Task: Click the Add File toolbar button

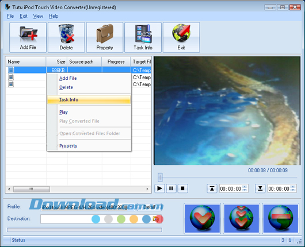Action: tap(28, 37)
